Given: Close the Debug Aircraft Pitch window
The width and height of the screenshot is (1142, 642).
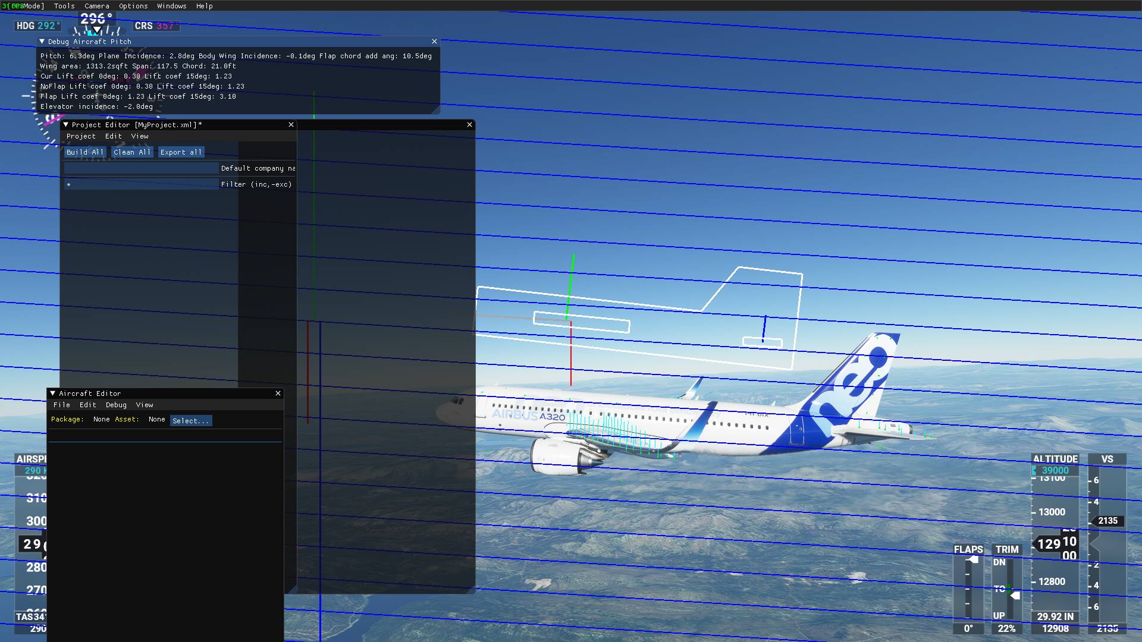Looking at the screenshot, I should click(x=434, y=42).
